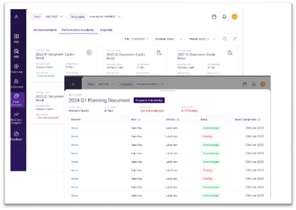296x210 pixels.
Task: Switch to the Announcements tab
Action: 45,30
